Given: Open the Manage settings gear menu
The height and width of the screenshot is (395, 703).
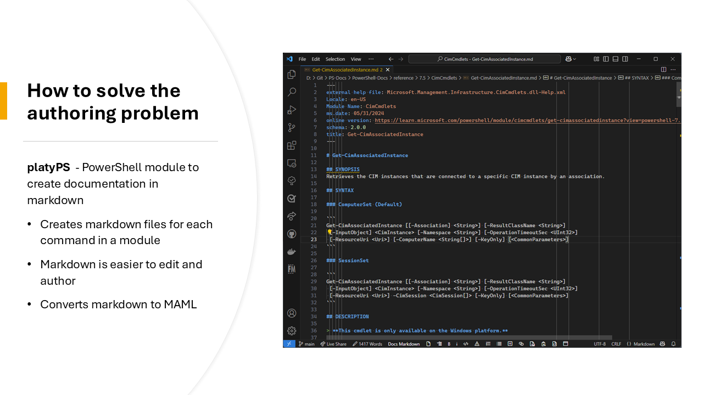Looking at the screenshot, I should tap(291, 331).
